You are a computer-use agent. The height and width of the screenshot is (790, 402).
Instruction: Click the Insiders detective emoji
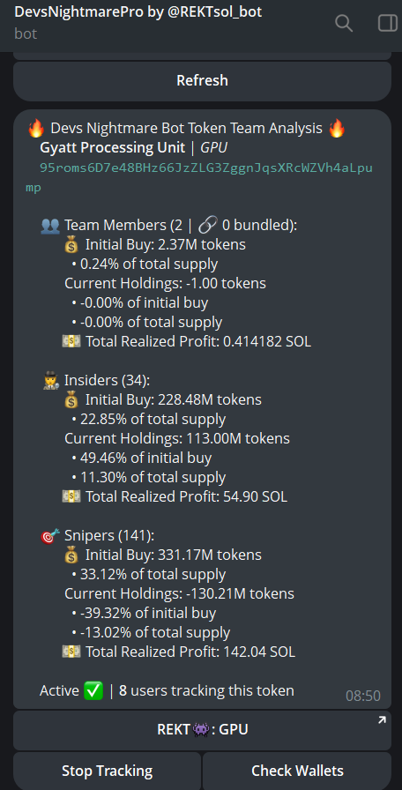coord(51,381)
